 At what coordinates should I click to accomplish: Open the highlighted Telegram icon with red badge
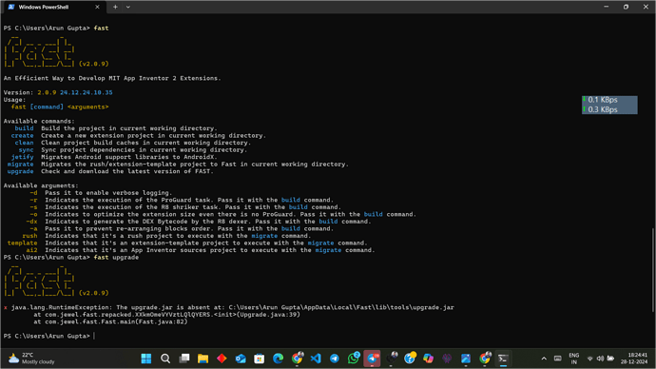pos(372,359)
